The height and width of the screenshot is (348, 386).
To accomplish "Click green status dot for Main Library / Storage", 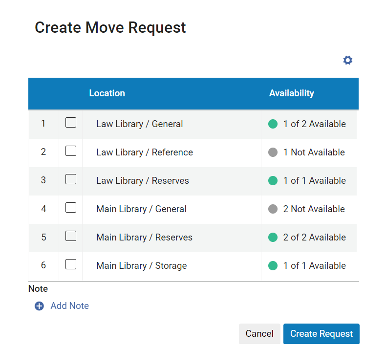I will pyautogui.click(x=273, y=266).
